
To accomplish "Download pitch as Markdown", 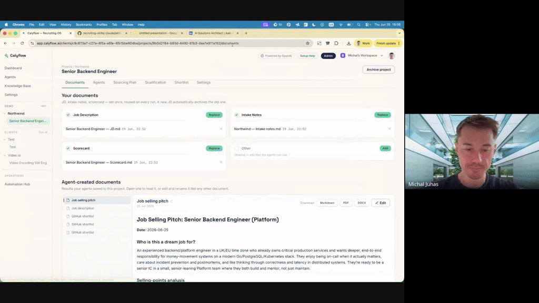I will (327, 203).
